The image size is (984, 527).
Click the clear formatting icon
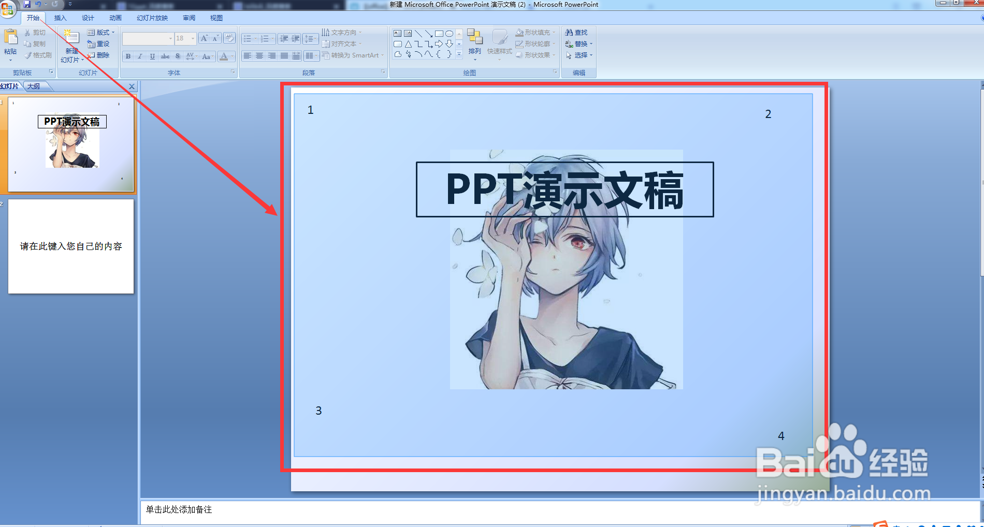pyautogui.click(x=229, y=38)
